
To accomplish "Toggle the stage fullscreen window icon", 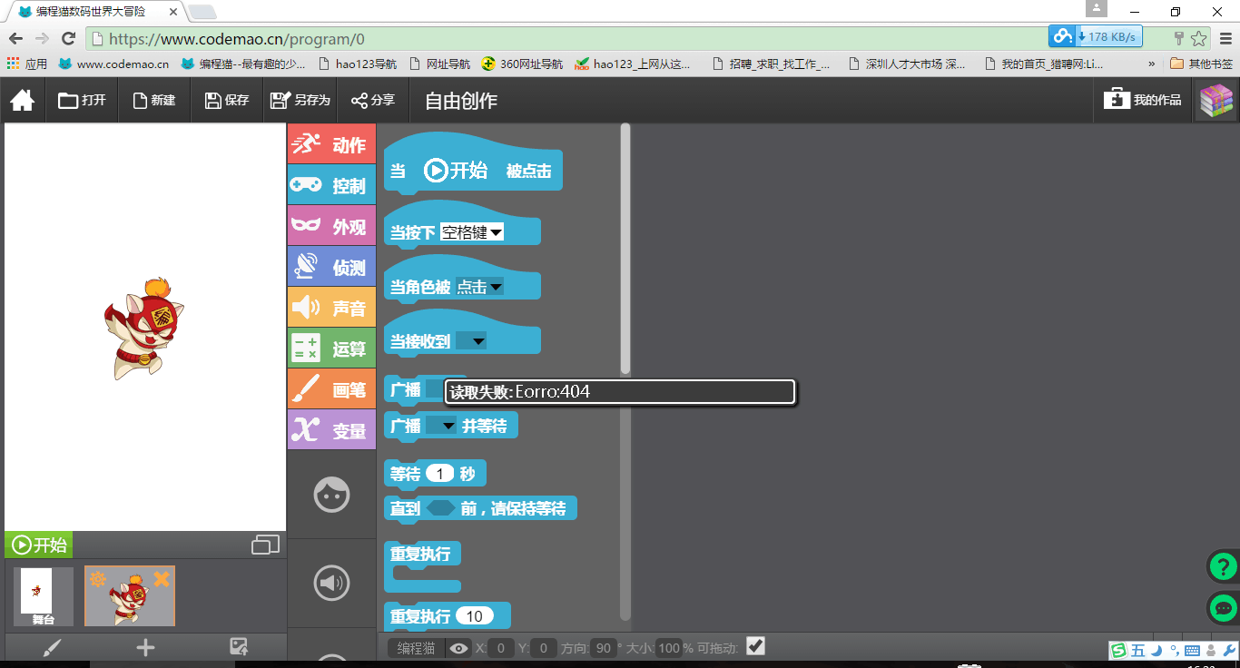I will tap(265, 545).
